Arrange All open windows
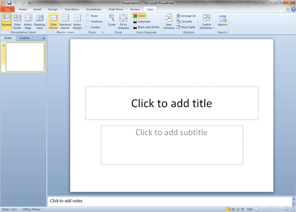The width and height of the screenshot is (296, 212). tap(186, 16)
